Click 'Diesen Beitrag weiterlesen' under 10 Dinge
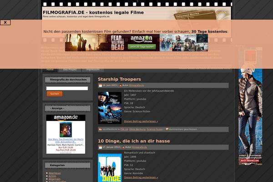Viewport: 273px width, 182px height. pyautogui.click(x=141, y=177)
